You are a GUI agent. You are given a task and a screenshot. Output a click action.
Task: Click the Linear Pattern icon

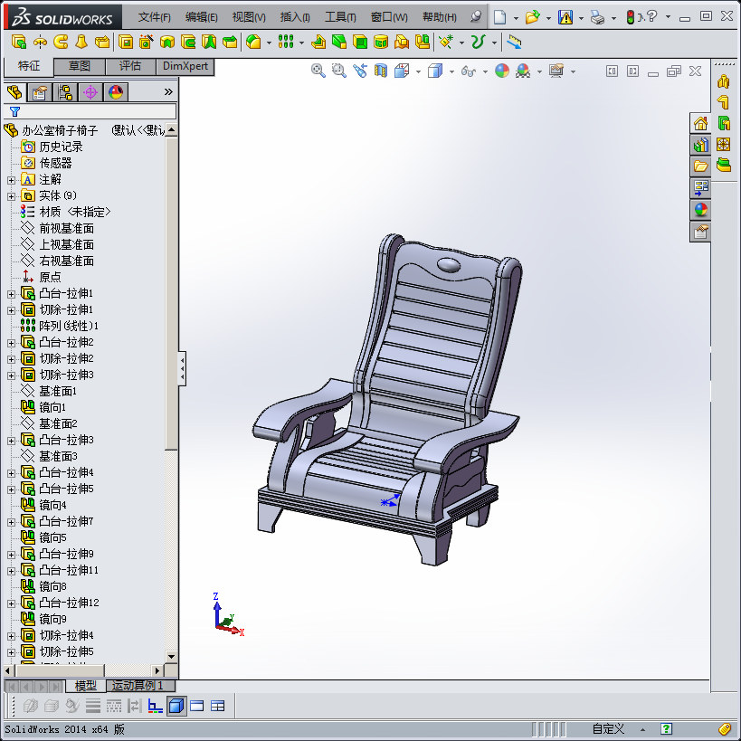pos(286,42)
